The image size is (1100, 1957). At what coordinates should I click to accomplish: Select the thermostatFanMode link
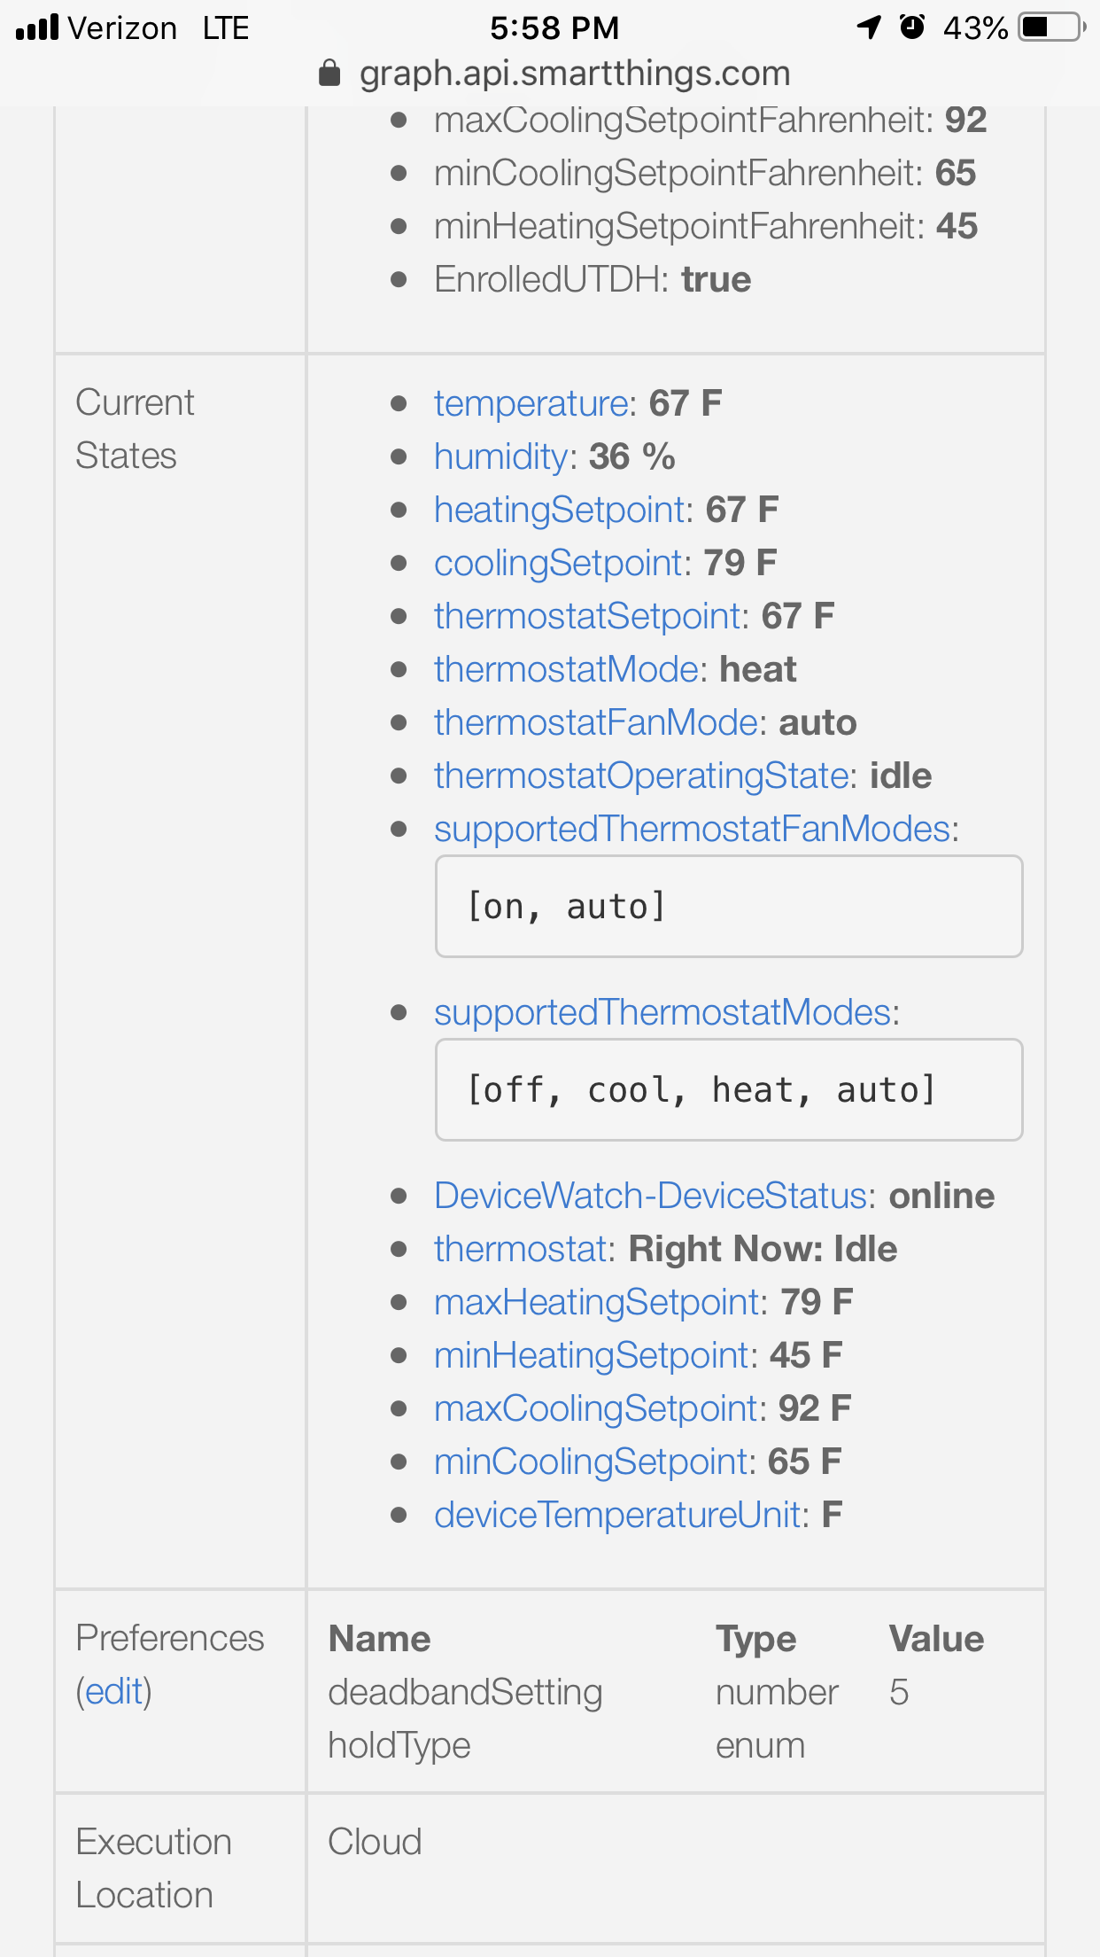596,722
